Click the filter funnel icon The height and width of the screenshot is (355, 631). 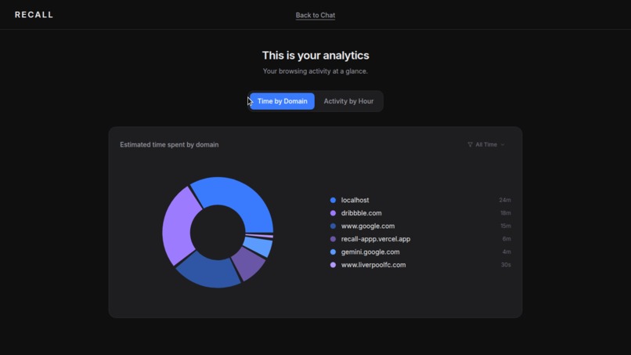pos(470,145)
